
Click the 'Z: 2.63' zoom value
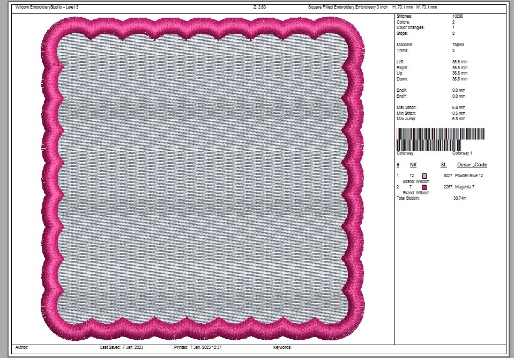(x=259, y=7)
